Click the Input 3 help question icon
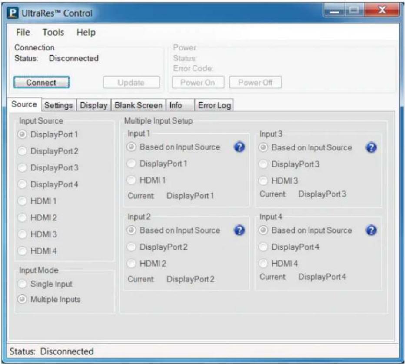Screen dimensions: 405x364 371,147
